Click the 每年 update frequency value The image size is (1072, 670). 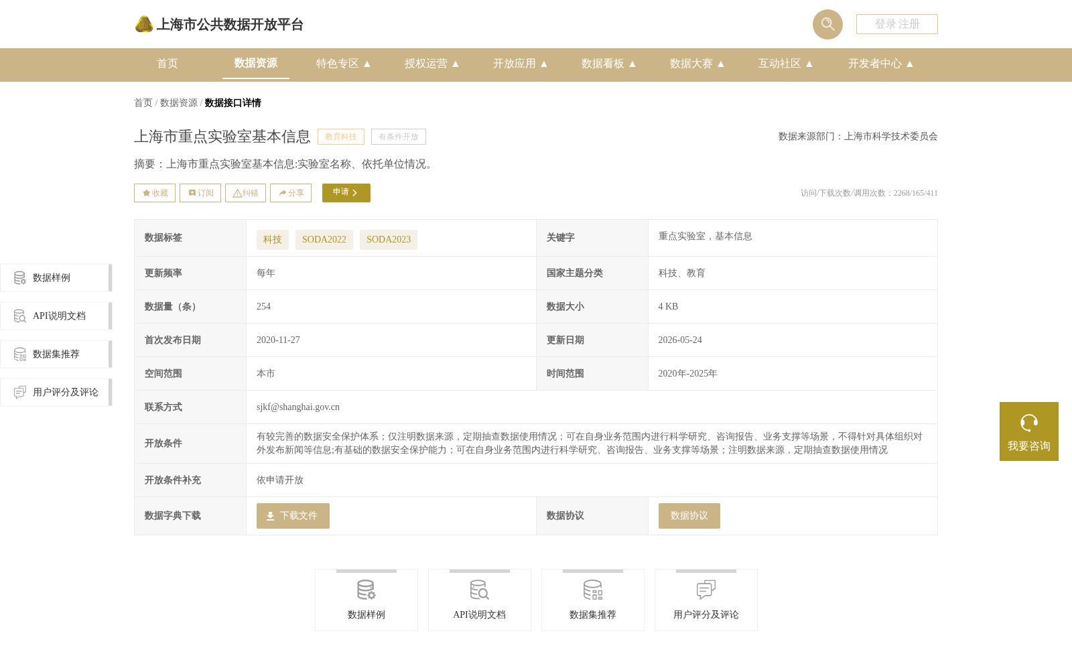click(x=266, y=273)
